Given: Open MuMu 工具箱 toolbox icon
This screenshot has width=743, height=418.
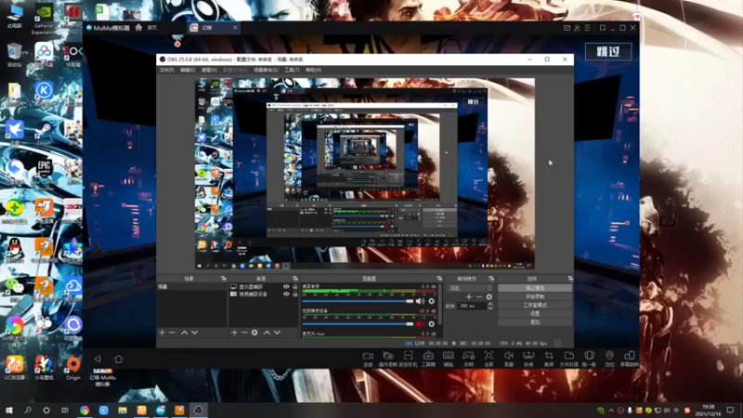Looking at the screenshot, I should pyautogui.click(x=428, y=359).
